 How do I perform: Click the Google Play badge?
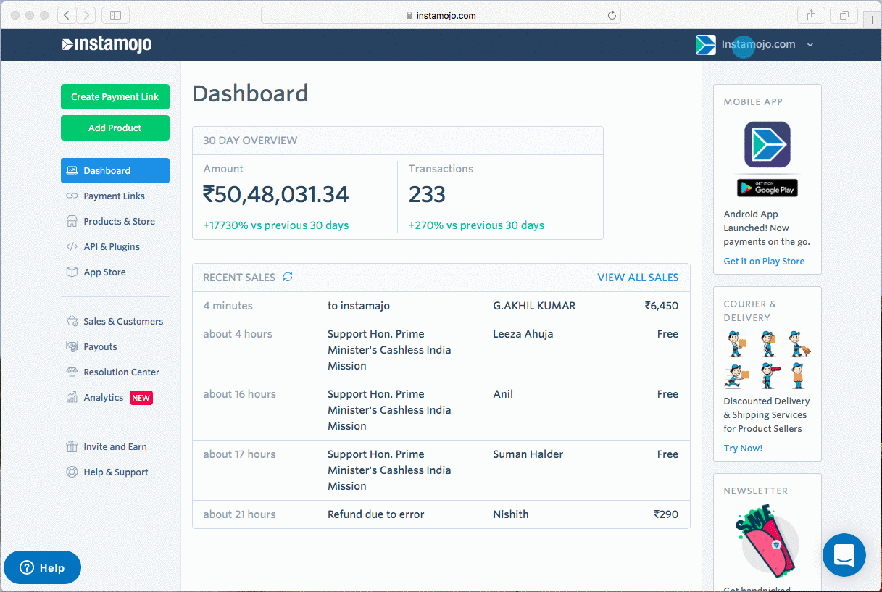tap(767, 188)
